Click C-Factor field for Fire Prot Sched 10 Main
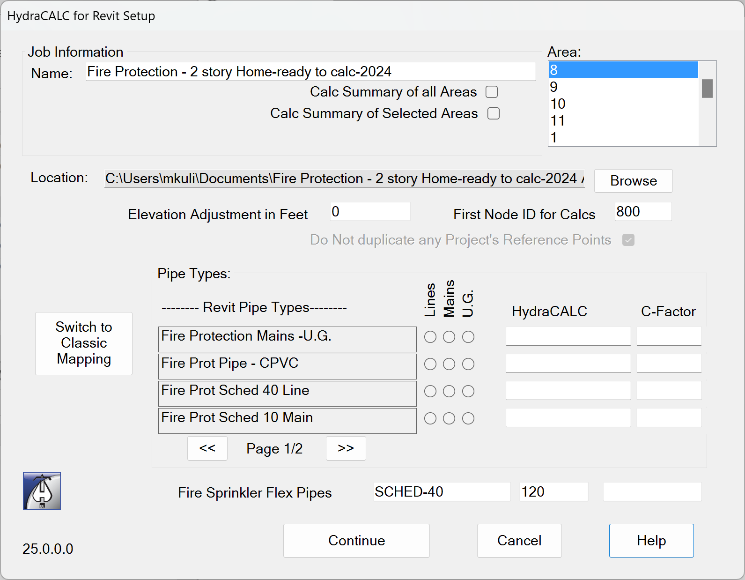Image resolution: width=745 pixels, height=580 pixels. 669,418
